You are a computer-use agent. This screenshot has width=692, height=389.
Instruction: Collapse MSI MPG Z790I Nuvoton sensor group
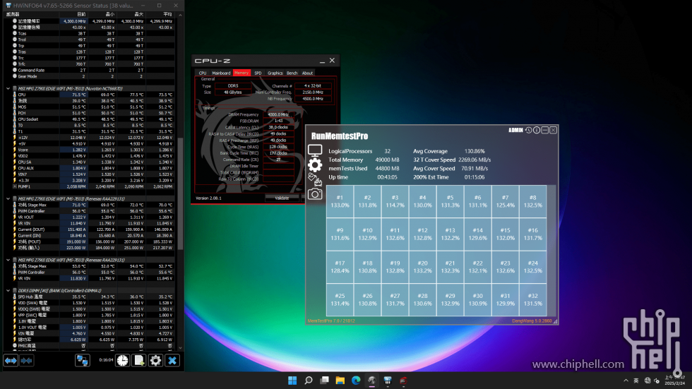8,89
